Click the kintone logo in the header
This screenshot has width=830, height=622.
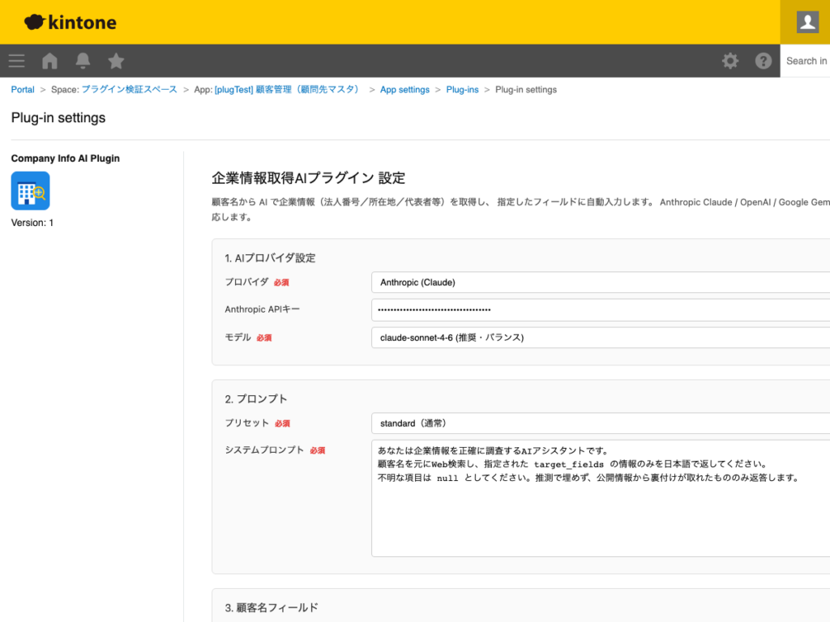pos(70,22)
